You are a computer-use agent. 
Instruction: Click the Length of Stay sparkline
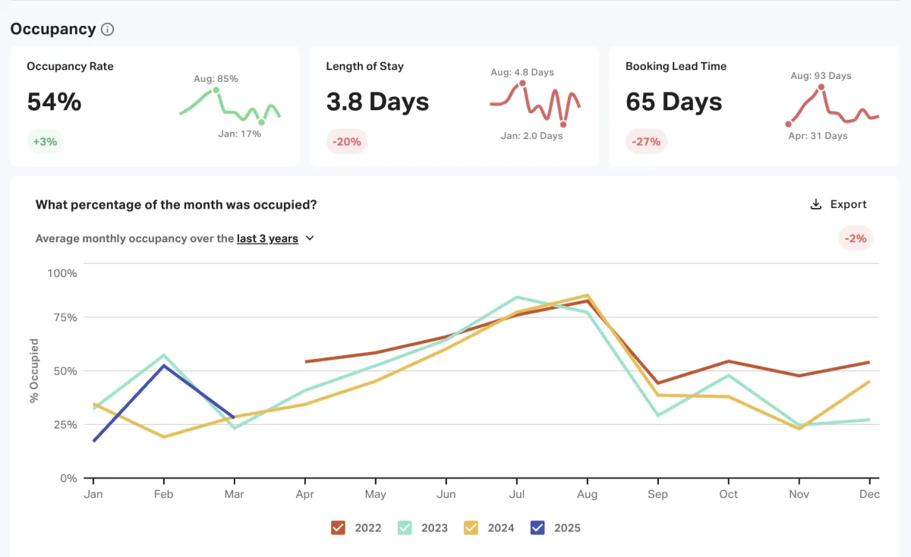(534, 102)
